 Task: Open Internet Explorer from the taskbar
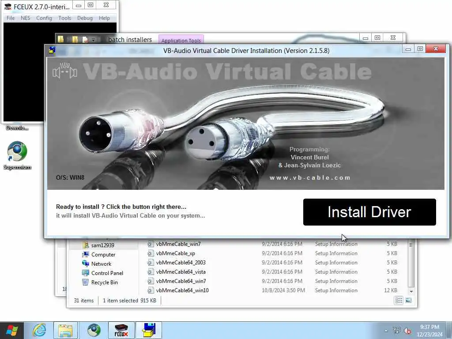(x=39, y=330)
